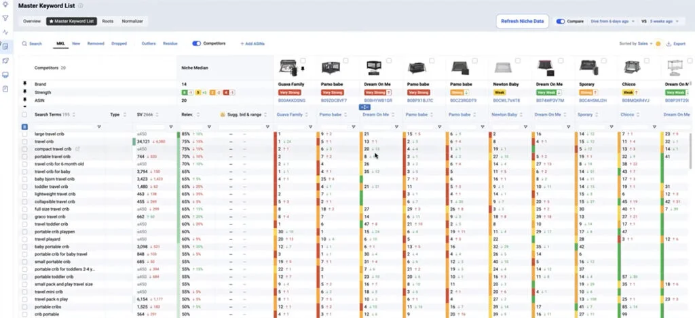Tick the Chicco product checkbox
The width and height of the screenshot is (695, 318).
[x=647, y=60]
